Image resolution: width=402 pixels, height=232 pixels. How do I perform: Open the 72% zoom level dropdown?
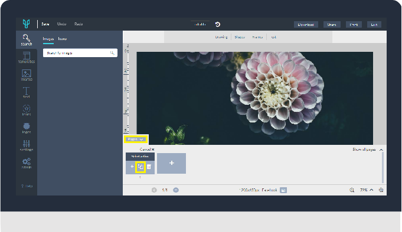[x=367, y=190]
